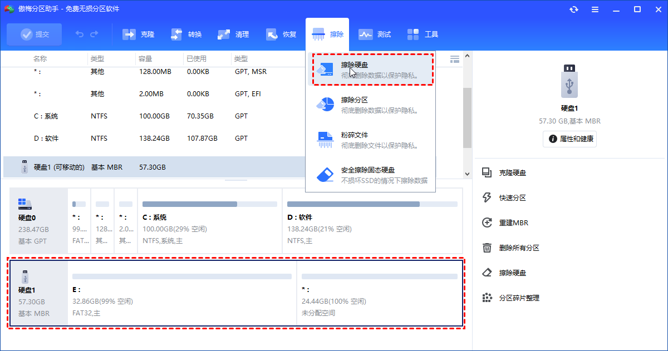Open 快速分区 from the right panel
Image resolution: width=668 pixels, height=351 pixels.
pyautogui.click(x=513, y=197)
